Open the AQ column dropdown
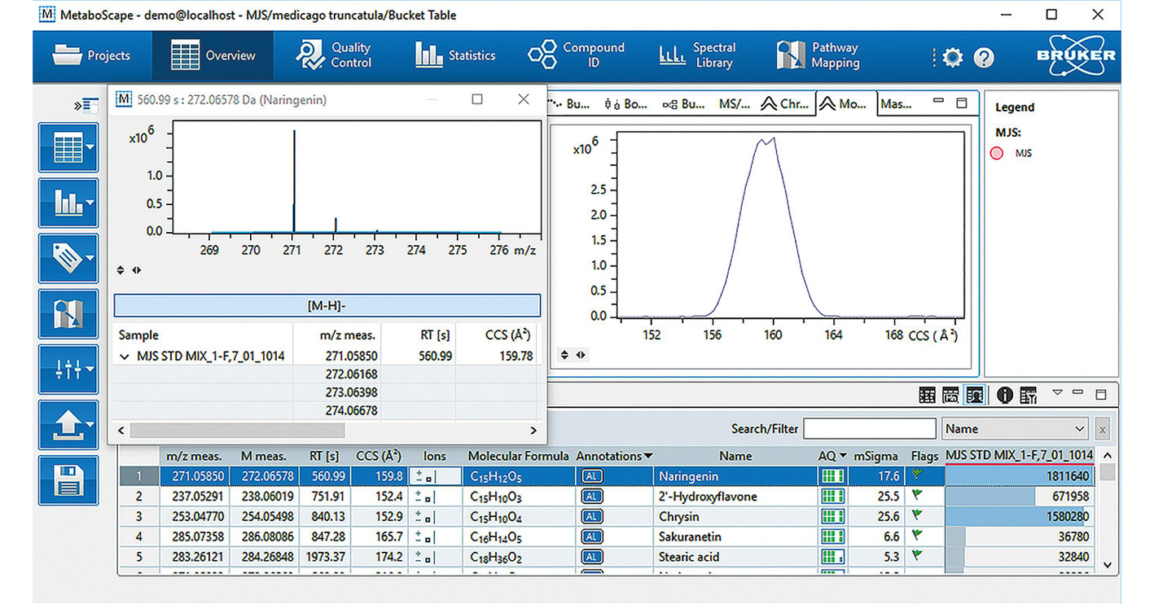The image size is (1154, 604). [842, 457]
